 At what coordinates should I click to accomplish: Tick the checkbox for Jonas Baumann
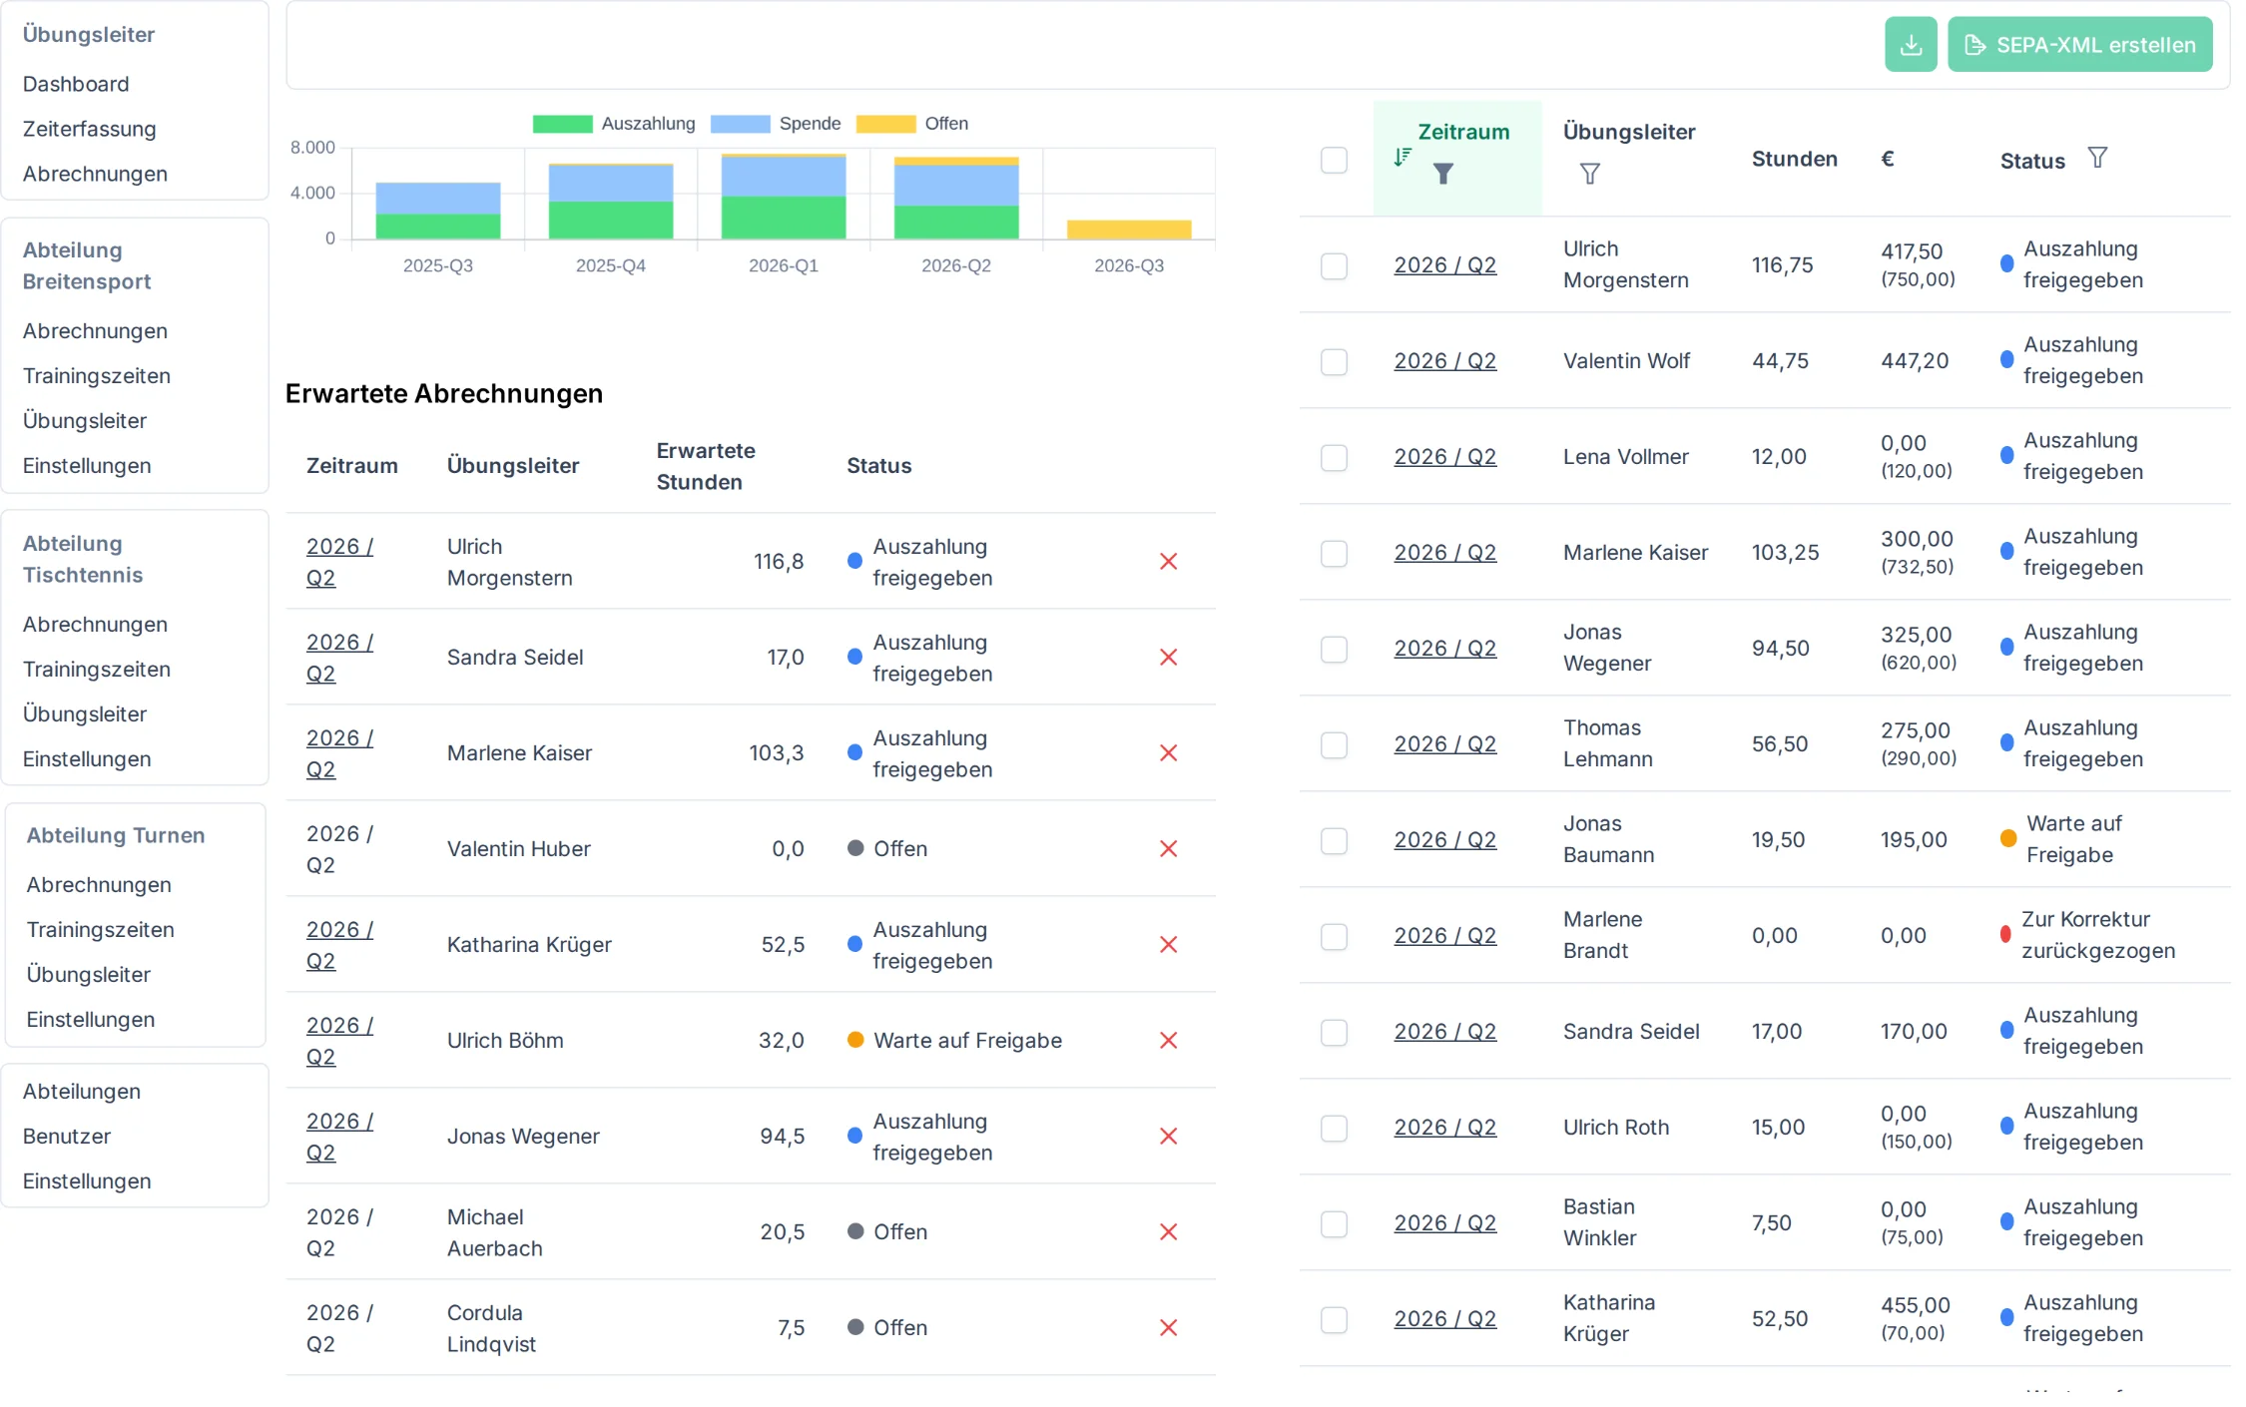(x=1334, y=840)
